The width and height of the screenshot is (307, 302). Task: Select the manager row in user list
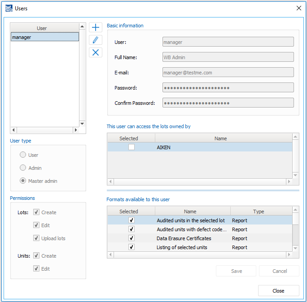click(45, 37)
